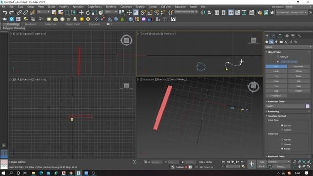313x176 pixels.
Task: Open the Select by Name list icon
Action: pos(61,13)
